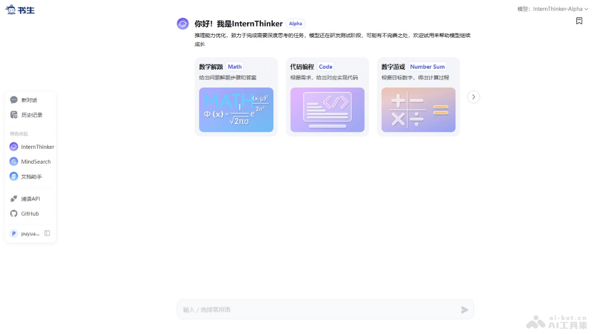This screenshot has height=334, width=594.
Task: Open the InternThinker-Alpha model dropdown
Action: coord(559,8)
